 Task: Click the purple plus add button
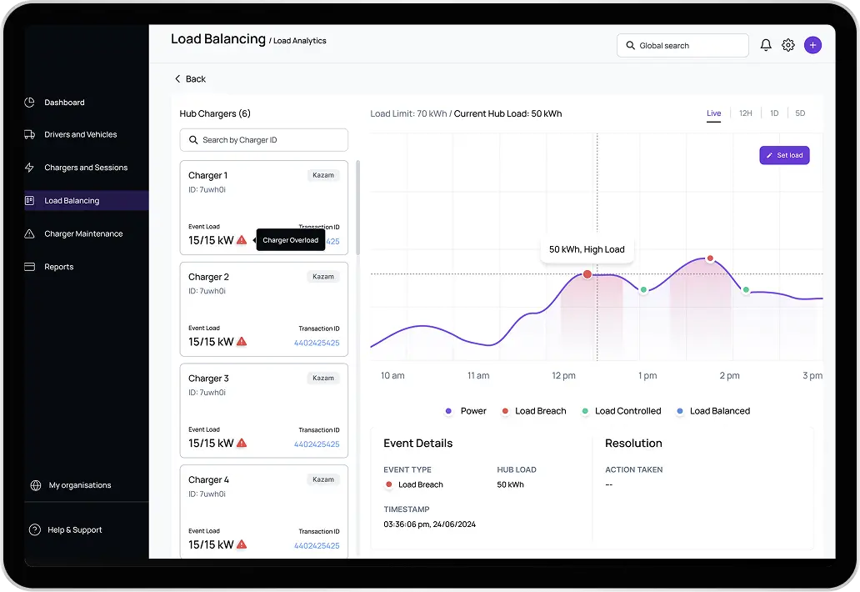click(812, 46)
